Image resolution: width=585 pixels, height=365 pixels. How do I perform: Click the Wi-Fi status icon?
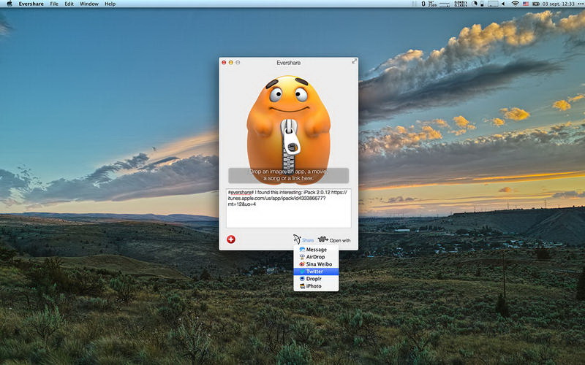click(514, 4)
